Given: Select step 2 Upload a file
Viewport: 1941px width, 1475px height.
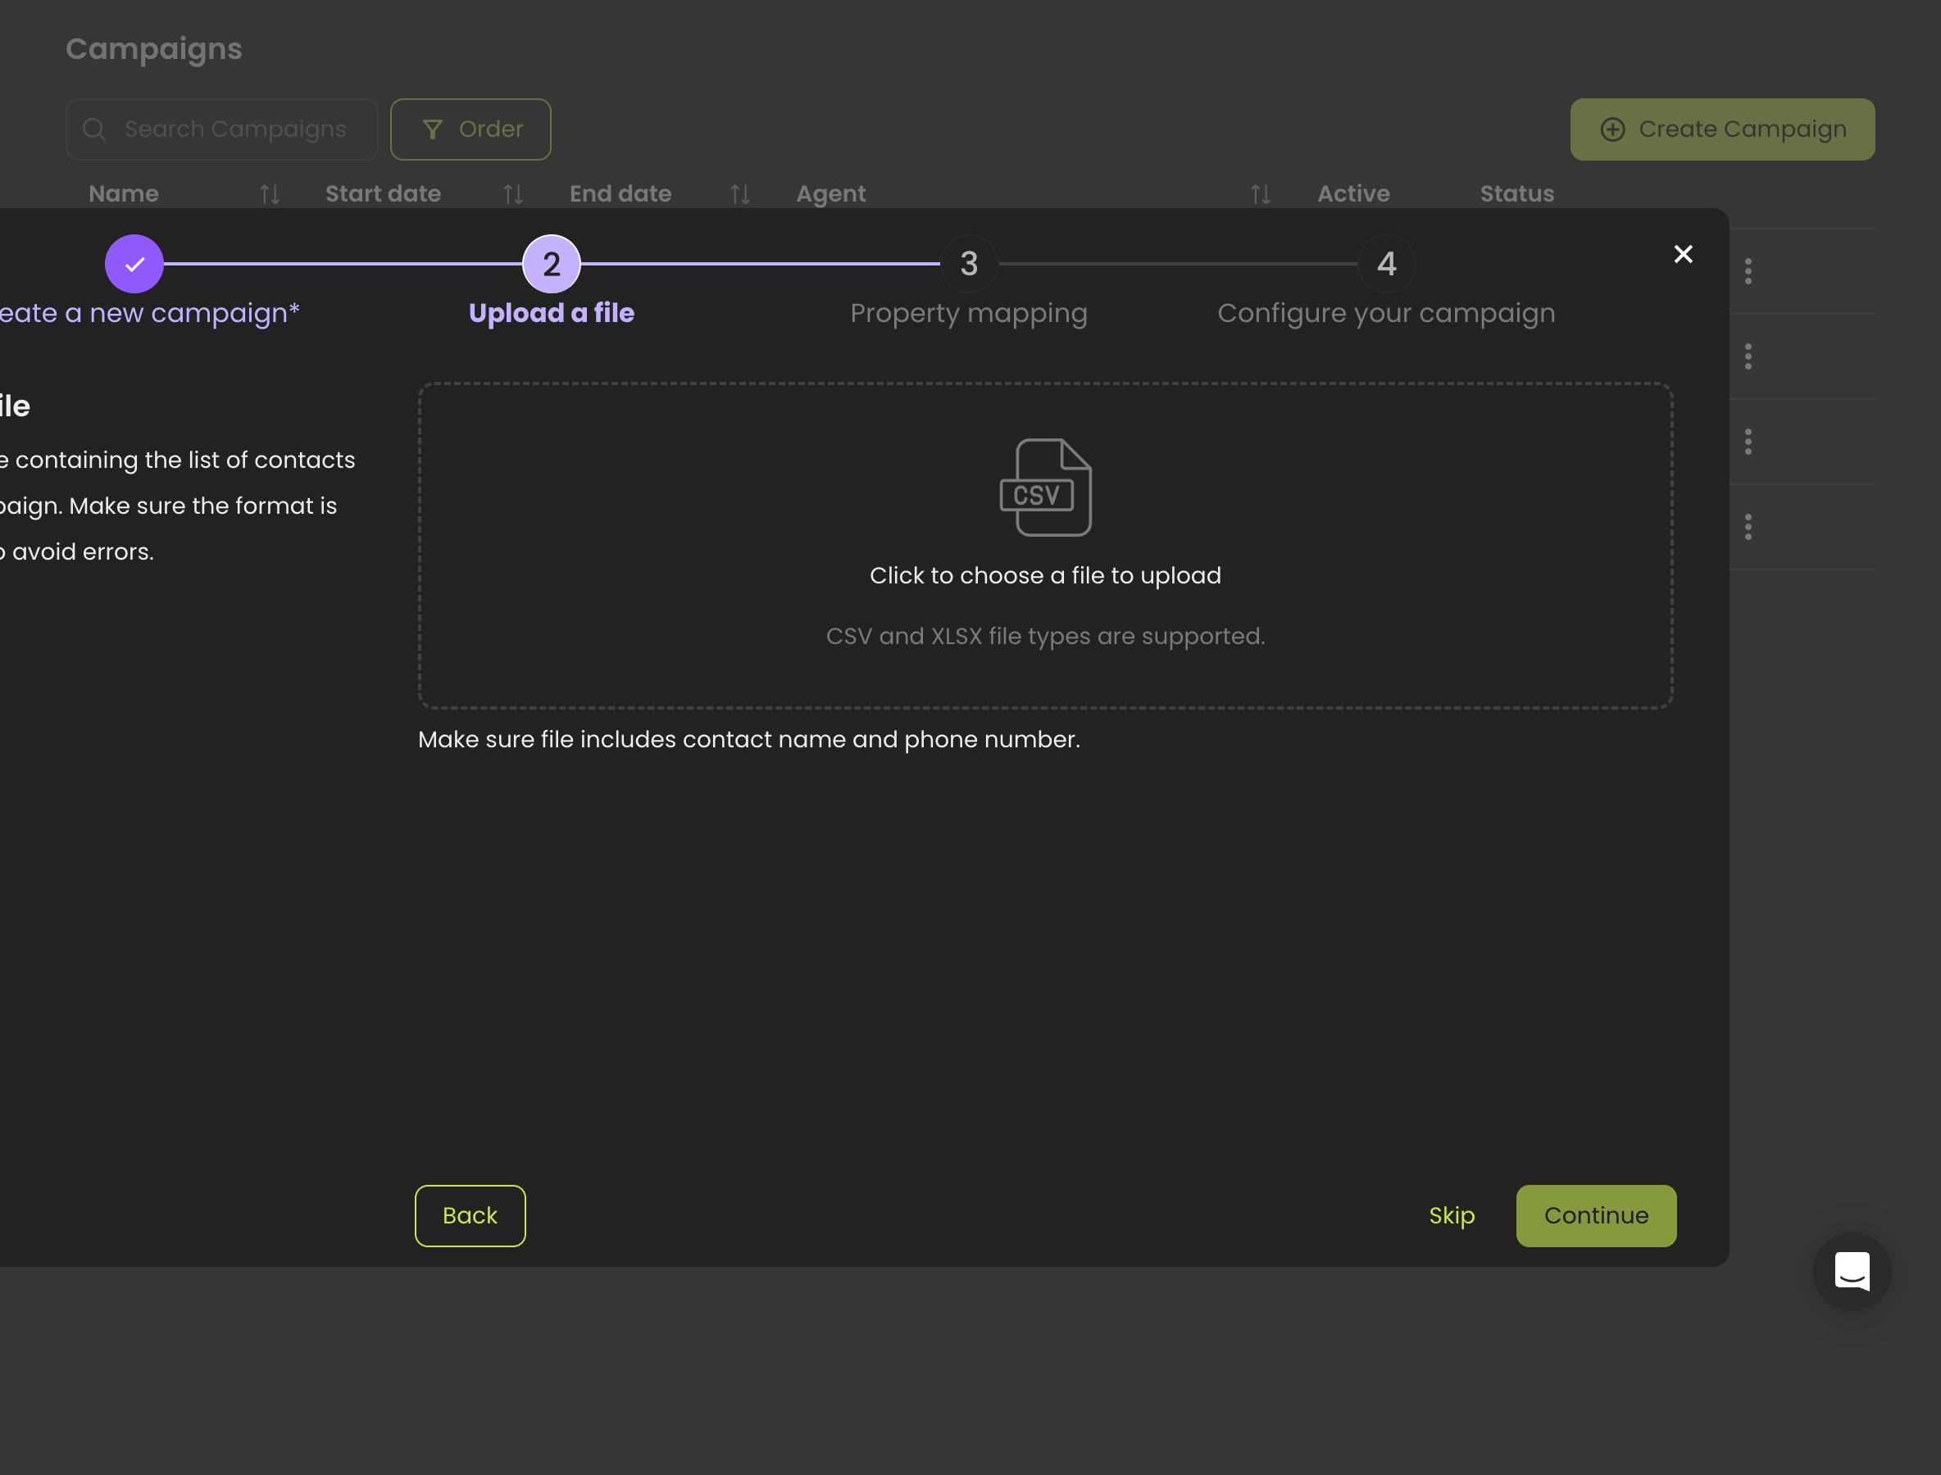Looking at the screenshot, I should point(552,263).
